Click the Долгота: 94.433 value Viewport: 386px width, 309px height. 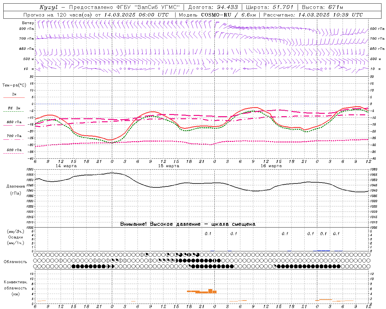pos(213,7)
